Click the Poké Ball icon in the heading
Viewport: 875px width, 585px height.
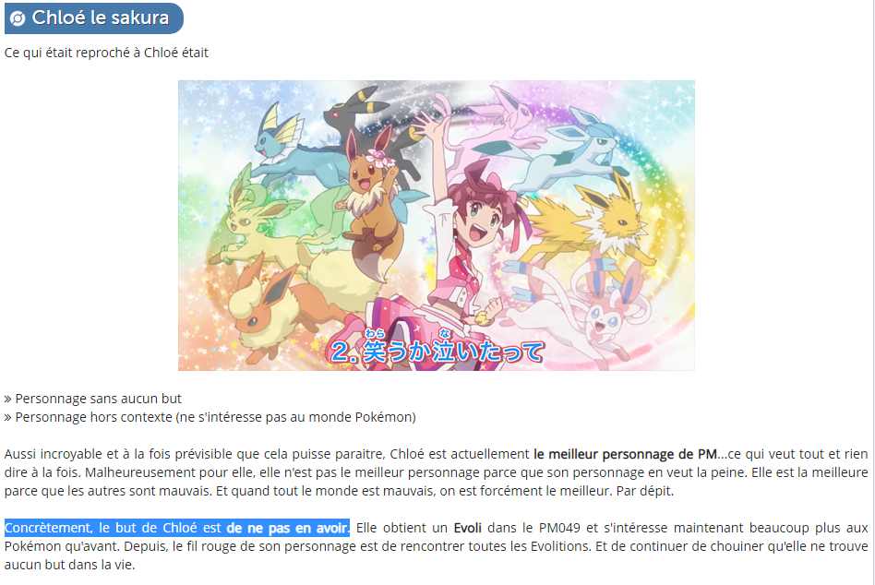(x=18, y=18)
